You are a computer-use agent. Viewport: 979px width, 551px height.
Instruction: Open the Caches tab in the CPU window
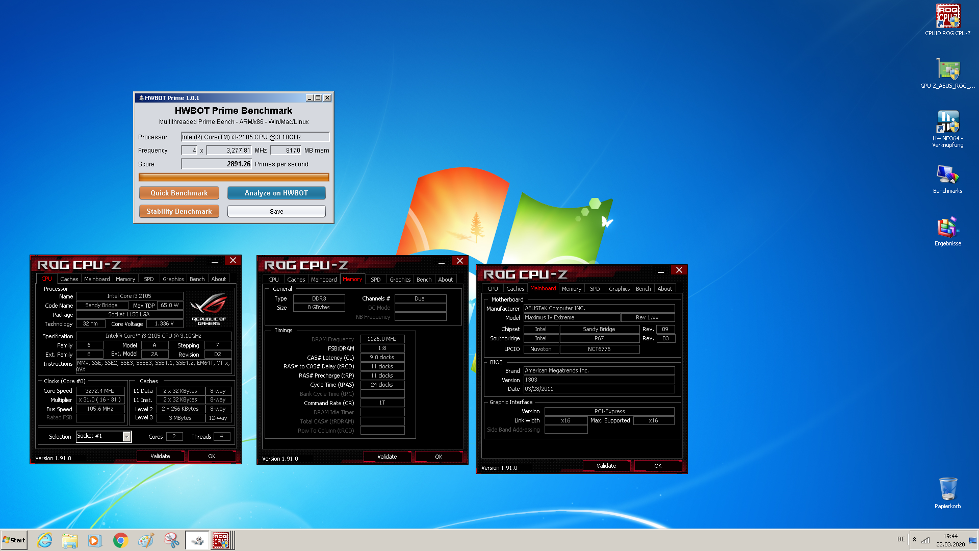(x=69, y=279)
